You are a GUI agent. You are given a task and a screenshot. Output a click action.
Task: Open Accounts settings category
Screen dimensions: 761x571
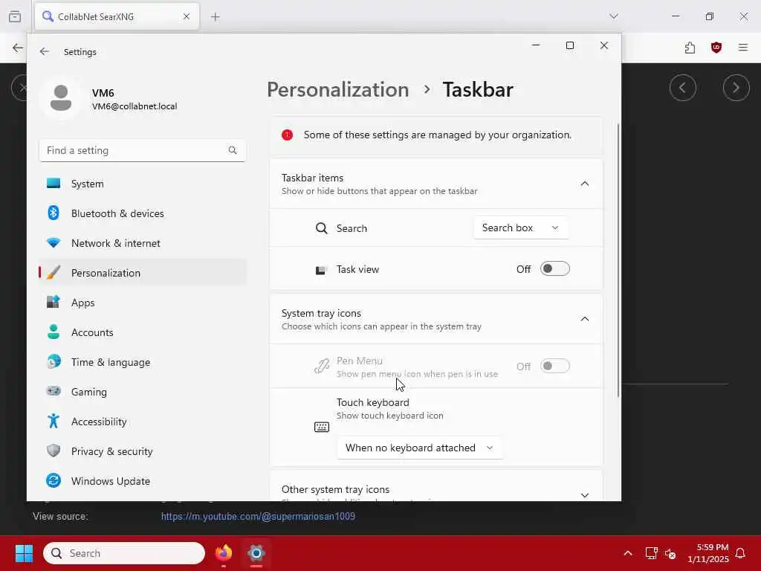(143, 332)
